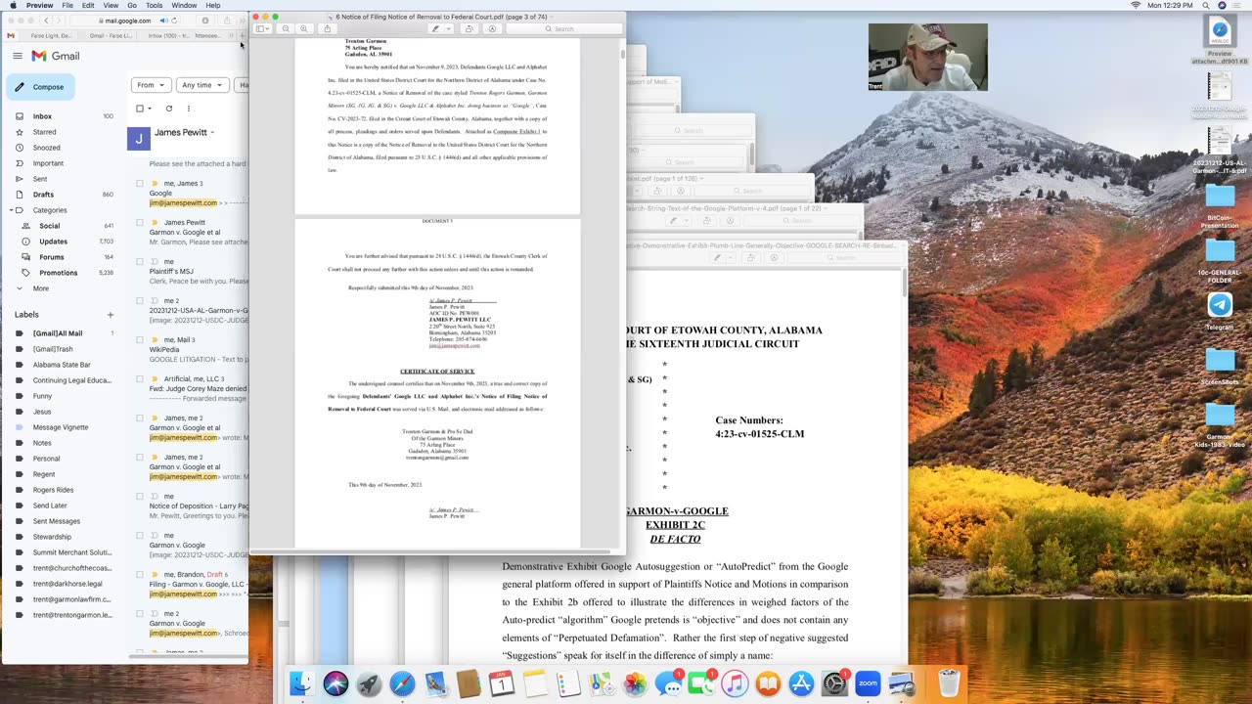The width and height of the screenshot is (1252, 704).
Task: Switch to False Light Safari tab
Action: (51, 36)
